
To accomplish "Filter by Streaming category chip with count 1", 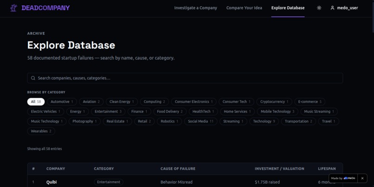I will (x=233, y=121).
